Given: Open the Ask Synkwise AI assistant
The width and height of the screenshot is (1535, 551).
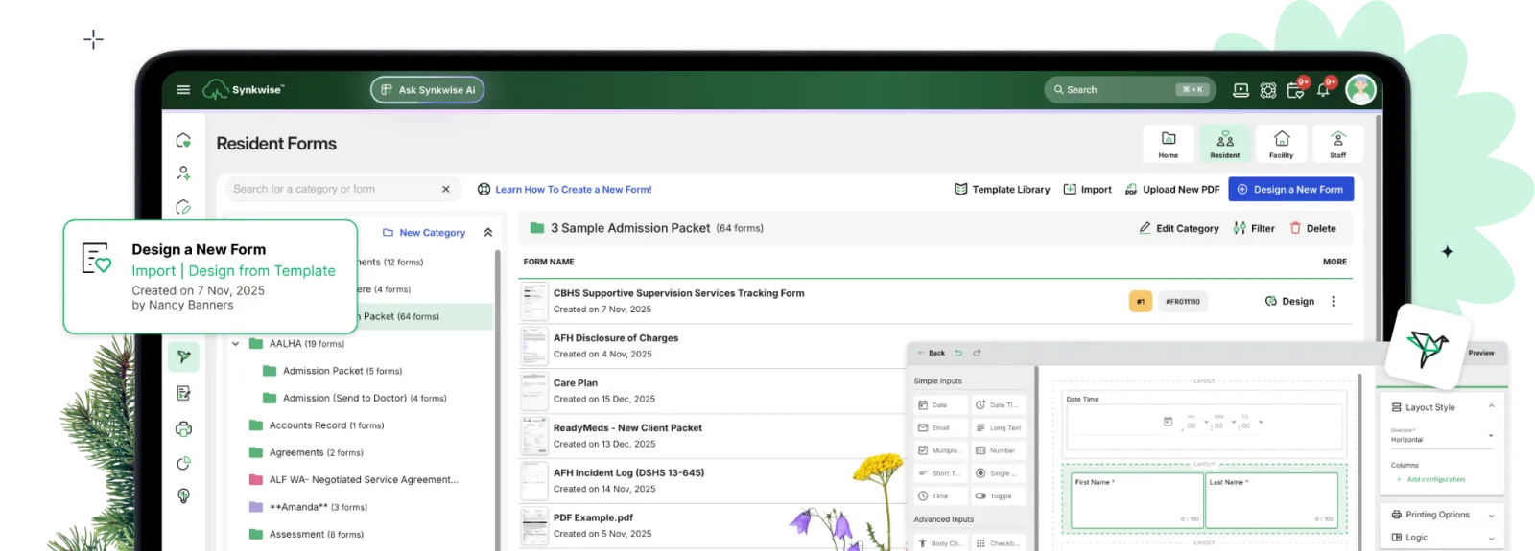Looking at the screenshot, I should click(428, 90).
